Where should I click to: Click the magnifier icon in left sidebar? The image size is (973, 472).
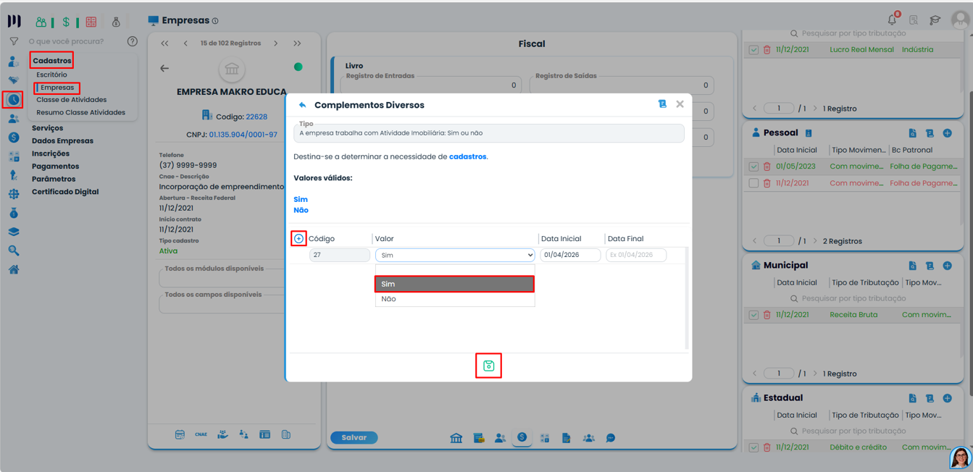coord(14,250)
